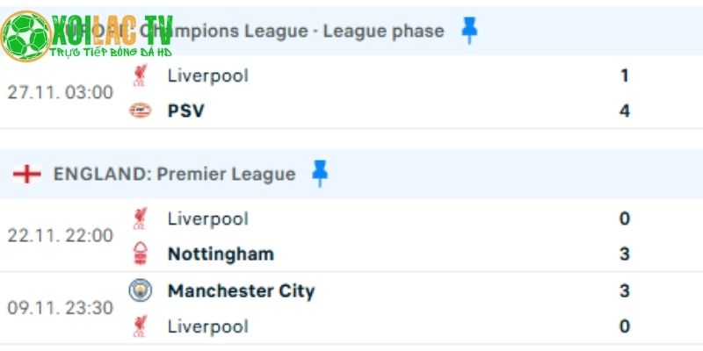The width and height of the screenshot is (703, 351).
Task: Open the ENGLAND: Premier League header
Action: click(174, 174)
